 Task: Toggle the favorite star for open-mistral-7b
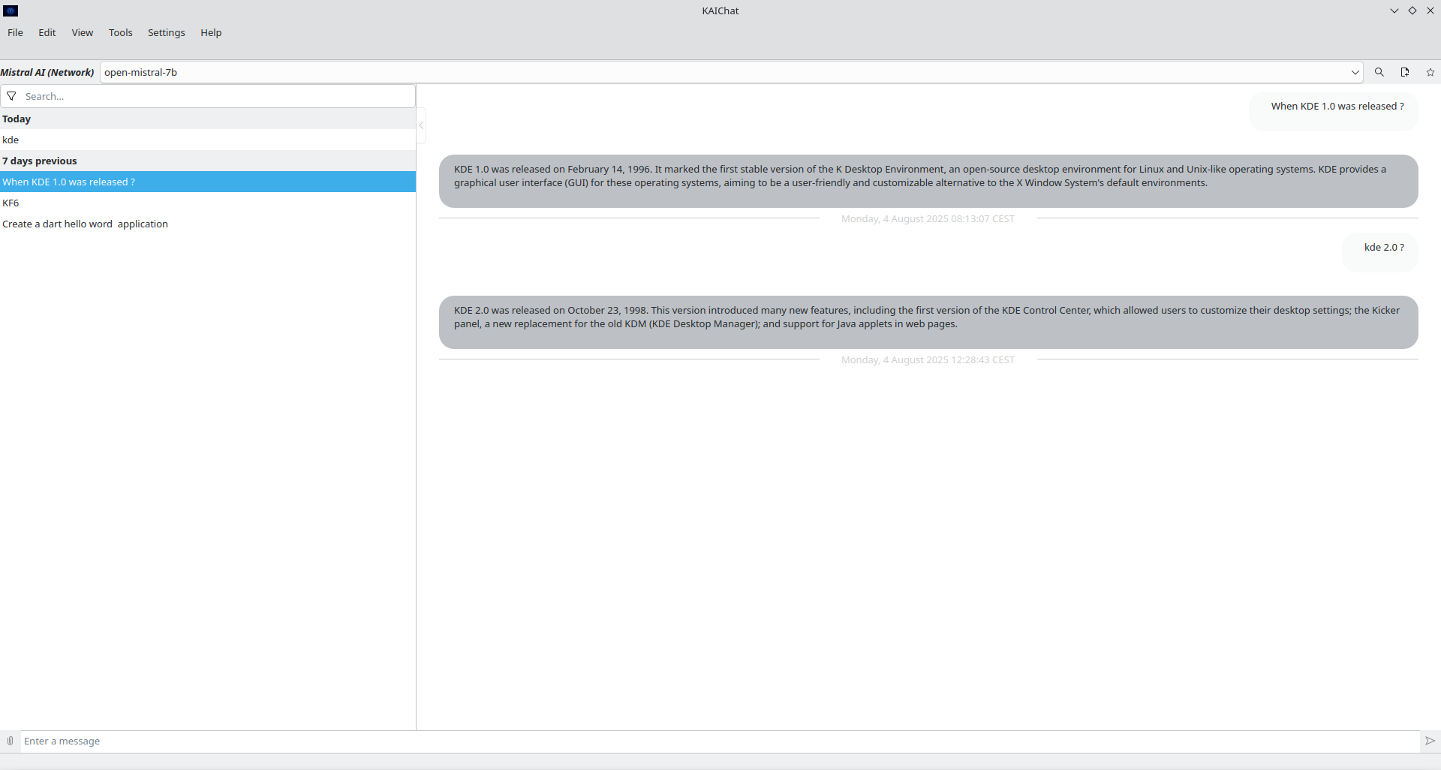click(1430, 72)
